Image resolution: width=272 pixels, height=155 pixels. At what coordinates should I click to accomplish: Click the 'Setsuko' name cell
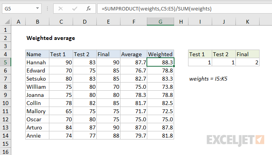[37, 79]
